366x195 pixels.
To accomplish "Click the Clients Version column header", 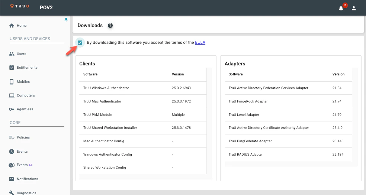I will coord(178,74).
